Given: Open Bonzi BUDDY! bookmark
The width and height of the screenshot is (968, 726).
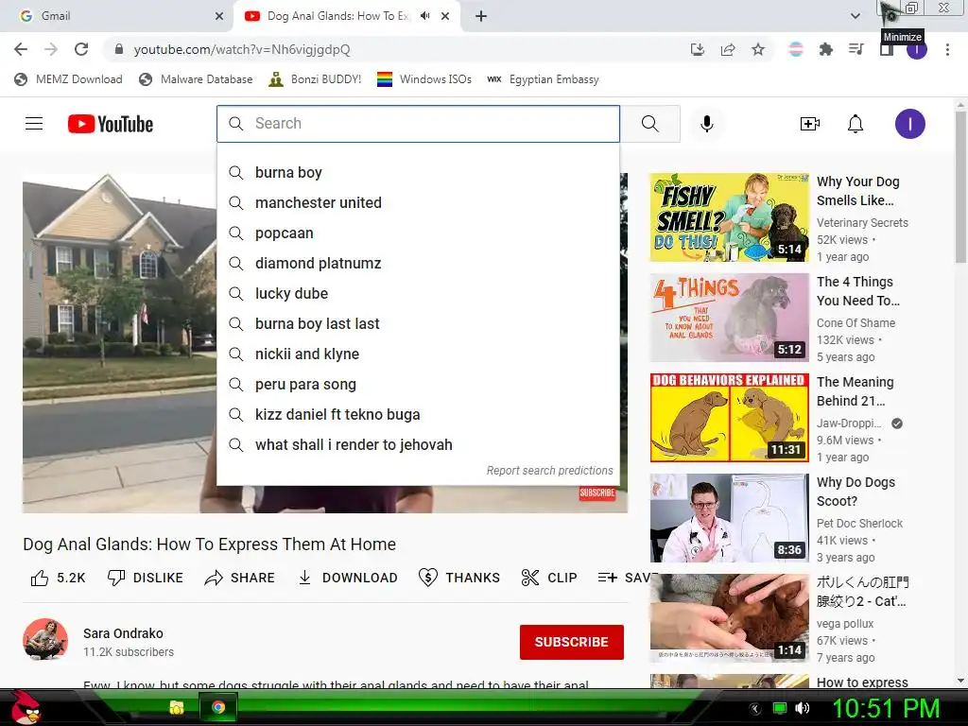Looking at the screenshot, I should point(316,79).
